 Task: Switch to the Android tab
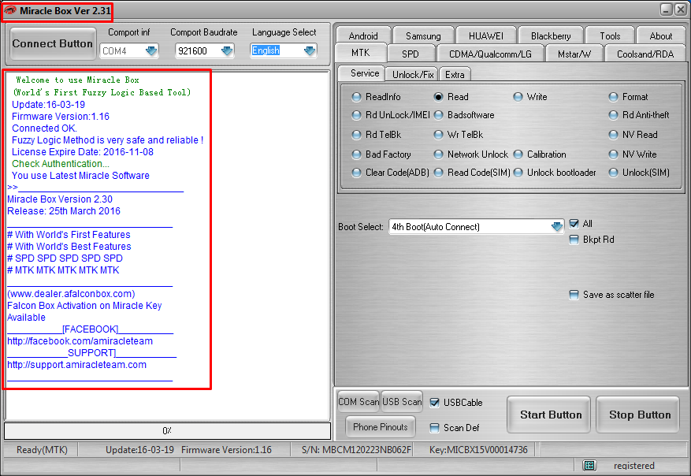click(363, 35)
